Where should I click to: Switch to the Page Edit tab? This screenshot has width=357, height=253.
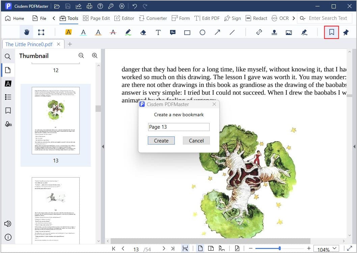point(96,18)
